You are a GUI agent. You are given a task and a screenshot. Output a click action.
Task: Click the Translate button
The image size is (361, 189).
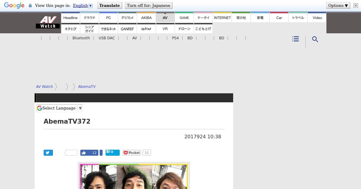click(x=110, y=5)
